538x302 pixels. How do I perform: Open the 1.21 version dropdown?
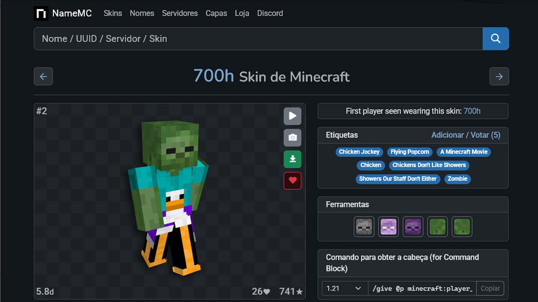coord(345,289)
